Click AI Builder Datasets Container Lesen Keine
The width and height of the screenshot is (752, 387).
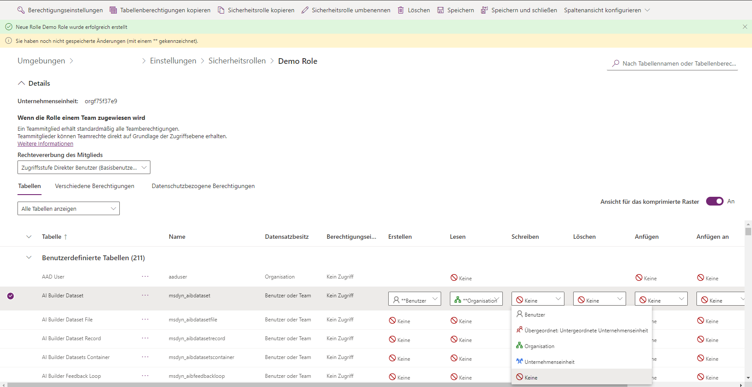pos(461,359)
